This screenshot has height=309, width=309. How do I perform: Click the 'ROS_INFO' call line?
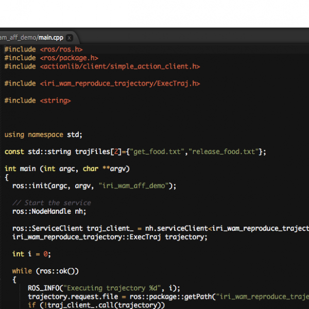pyautogui.click(x=104, y=288)
